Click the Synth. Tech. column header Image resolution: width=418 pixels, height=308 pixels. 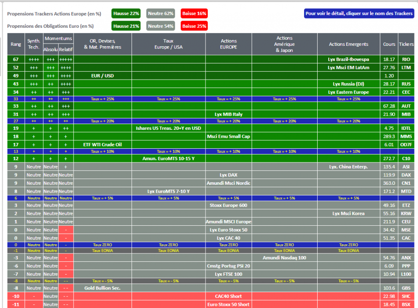[x=33, y=44]
